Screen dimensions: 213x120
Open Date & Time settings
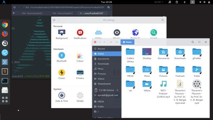click(x=62, y=97)
